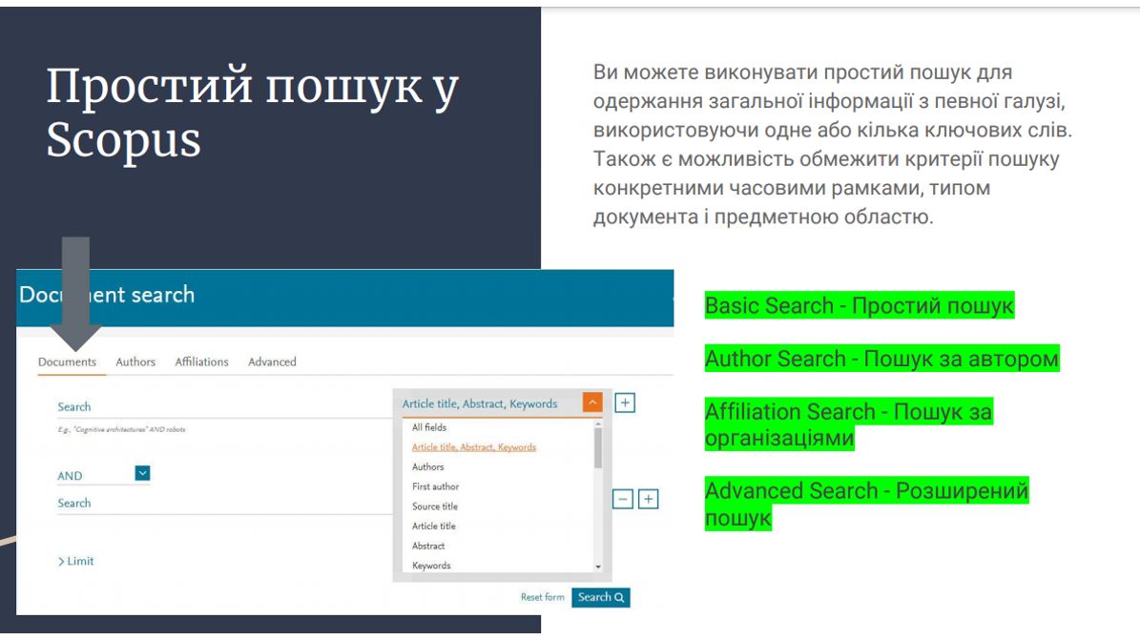Add search field with top plus icon
The image size is (1140, 640).
coord(625,403)
